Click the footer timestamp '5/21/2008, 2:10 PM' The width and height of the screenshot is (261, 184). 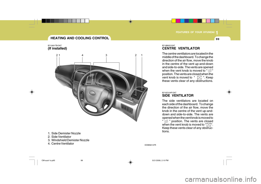point(160,161)
